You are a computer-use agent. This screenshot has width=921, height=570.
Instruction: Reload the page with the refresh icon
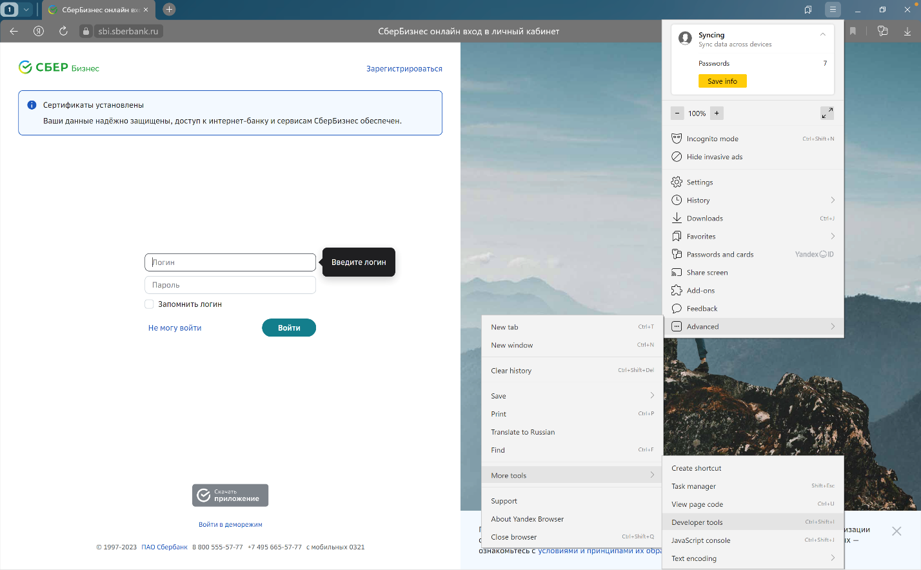[63, 31]
